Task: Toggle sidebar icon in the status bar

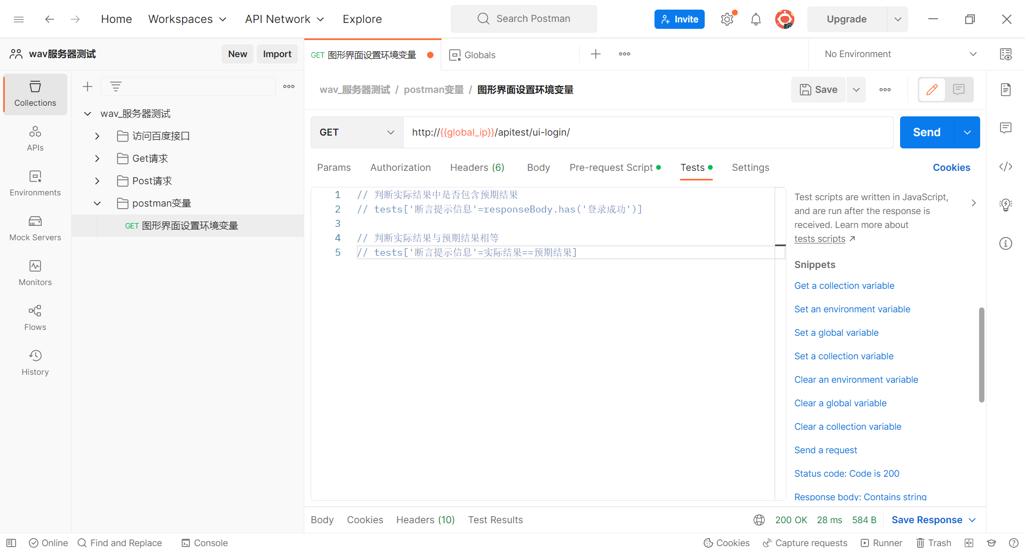Action: coord(11,543)
